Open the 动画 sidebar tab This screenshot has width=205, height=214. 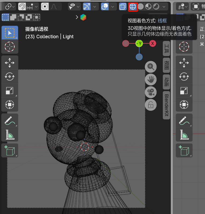(167, 82)
